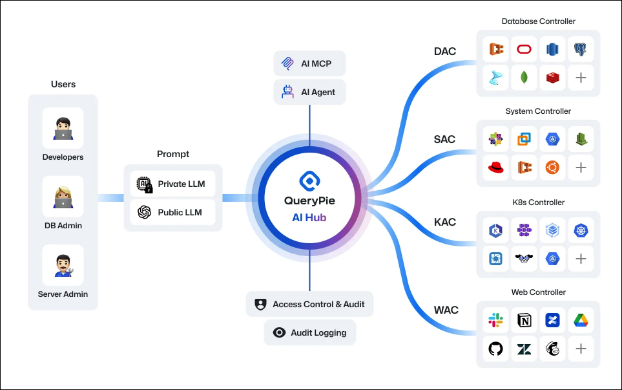The image size is (622, 390).
Task: Select the PostgreSQL elephant icon
Action: point(581,49)
